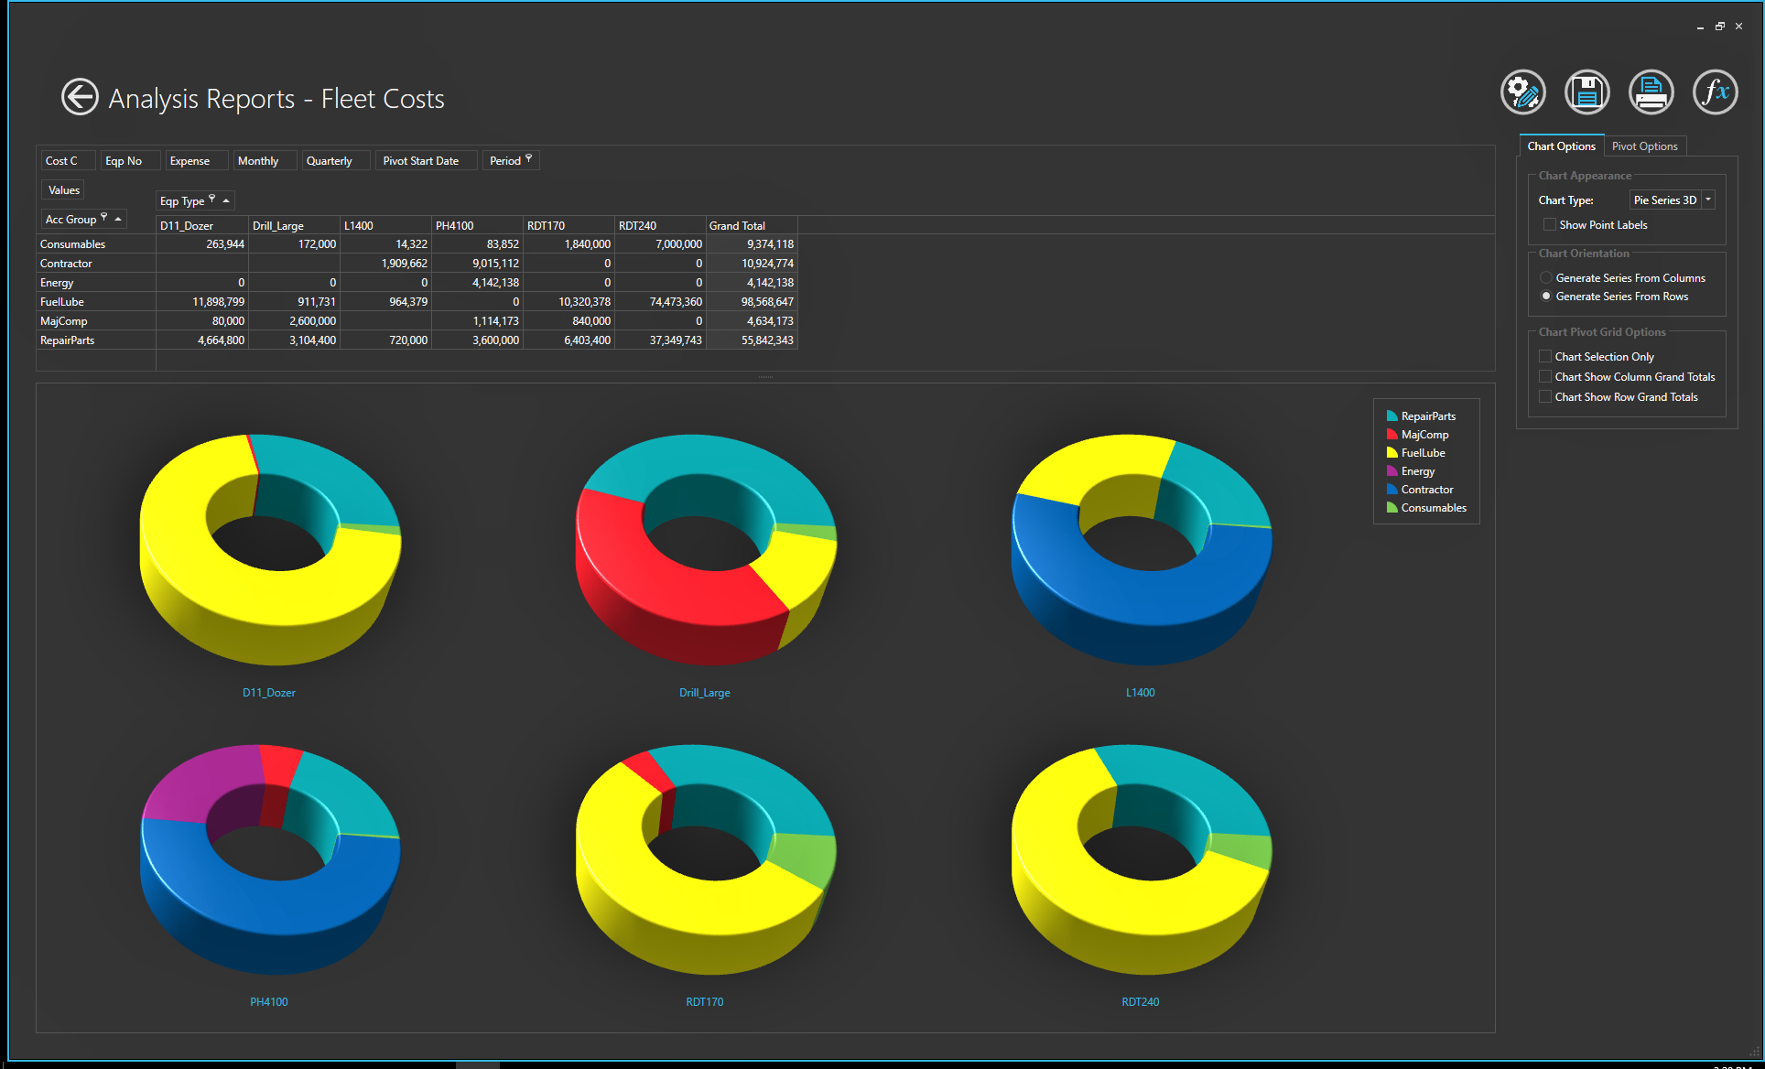Click the print report icon
The image size is (1765, 1069).
coord(1651,92)
